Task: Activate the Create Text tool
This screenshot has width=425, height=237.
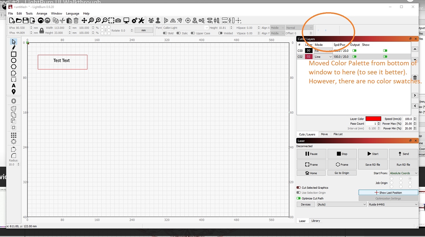Action: [x=14, y=86]
